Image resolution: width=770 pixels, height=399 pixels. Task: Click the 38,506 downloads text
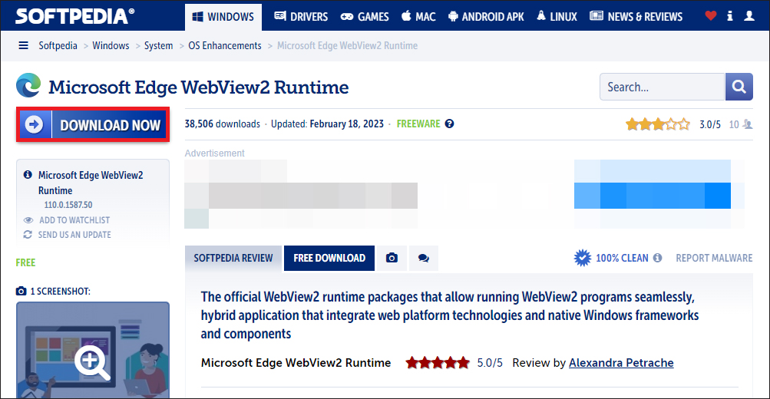point(223,124)
